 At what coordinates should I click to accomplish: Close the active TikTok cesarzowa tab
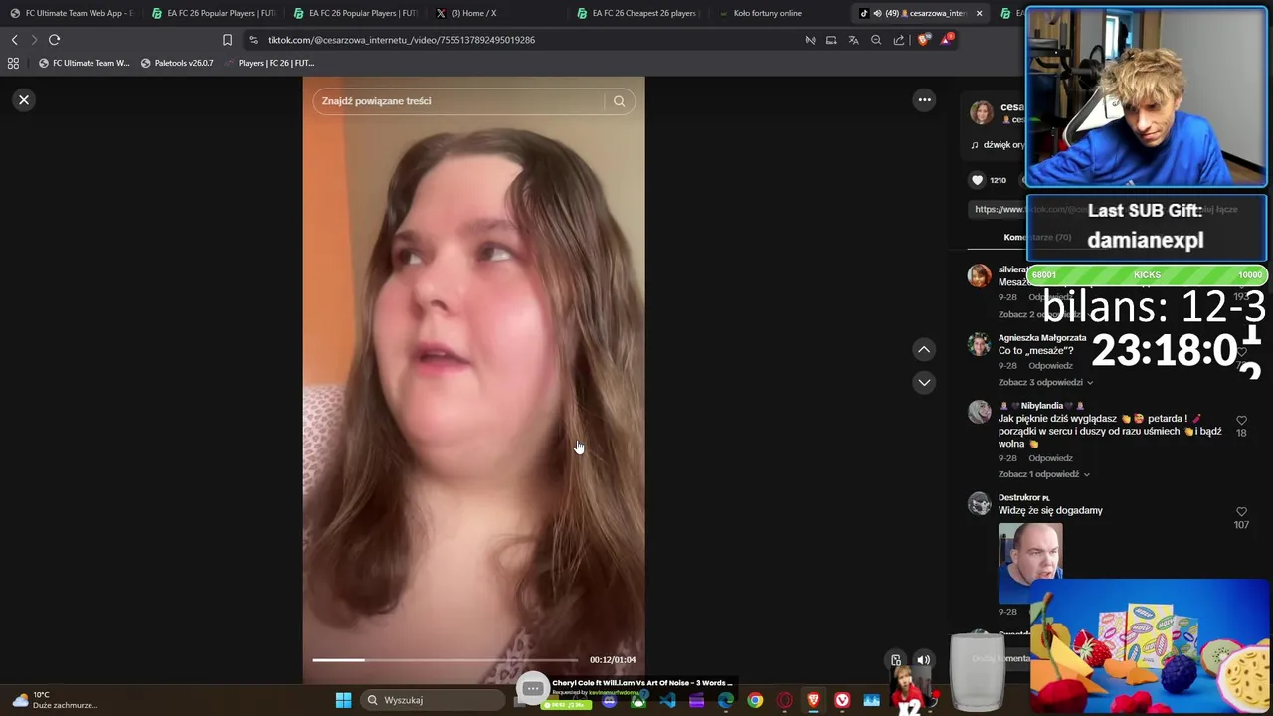979,13
